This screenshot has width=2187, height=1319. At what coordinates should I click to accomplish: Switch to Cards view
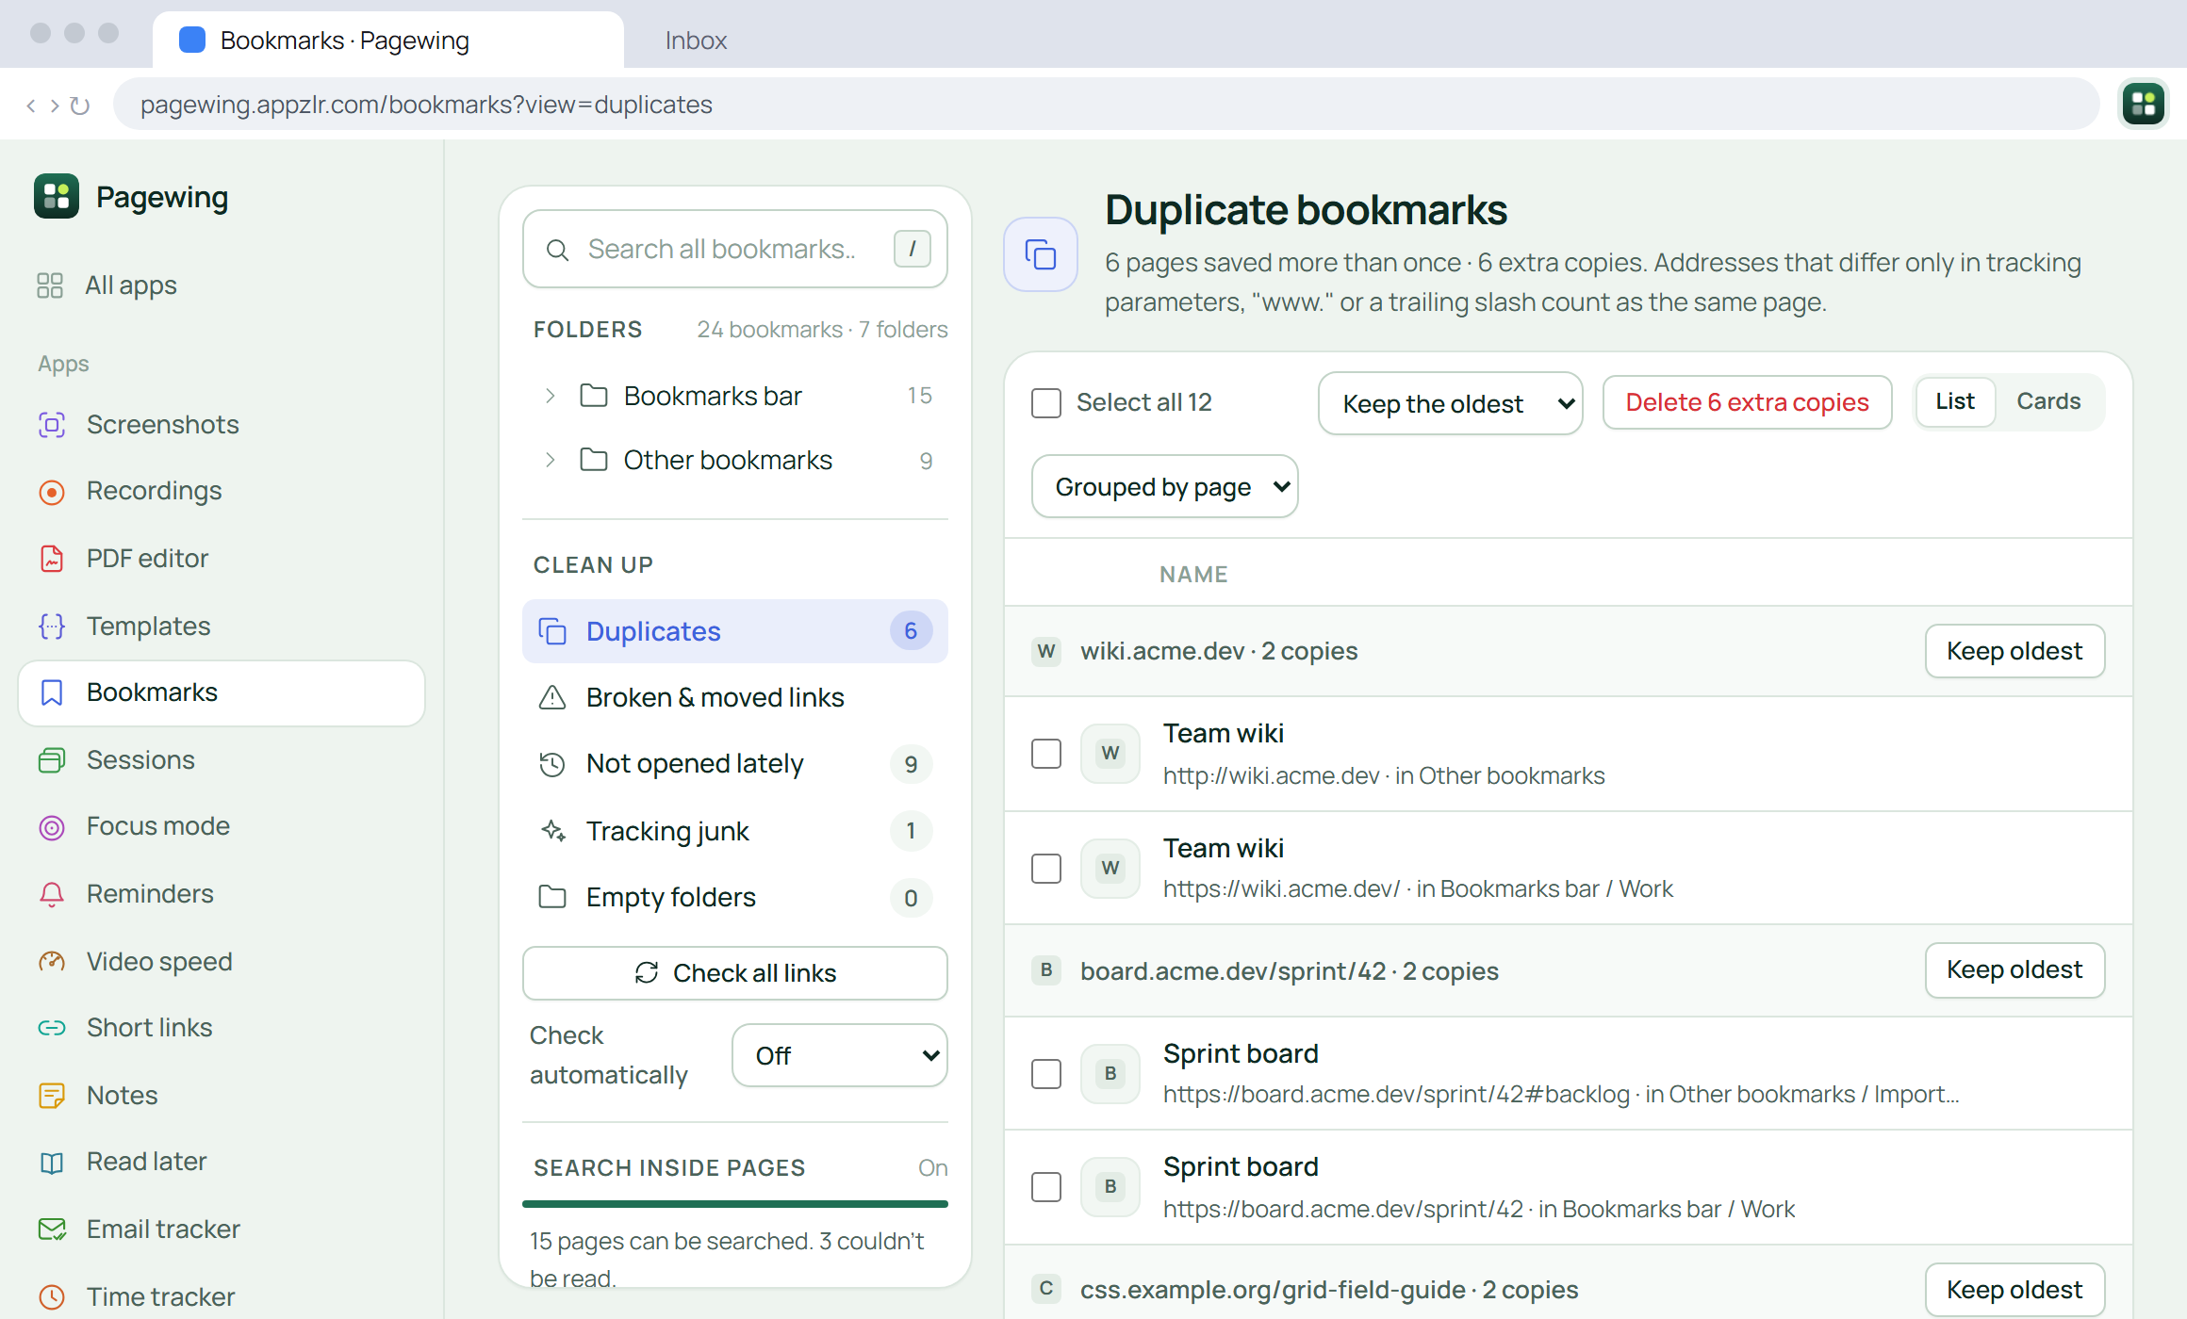point(2048,401)
